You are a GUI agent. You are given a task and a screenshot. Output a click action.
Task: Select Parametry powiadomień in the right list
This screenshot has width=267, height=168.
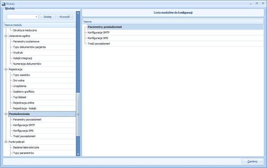(175, 27)
